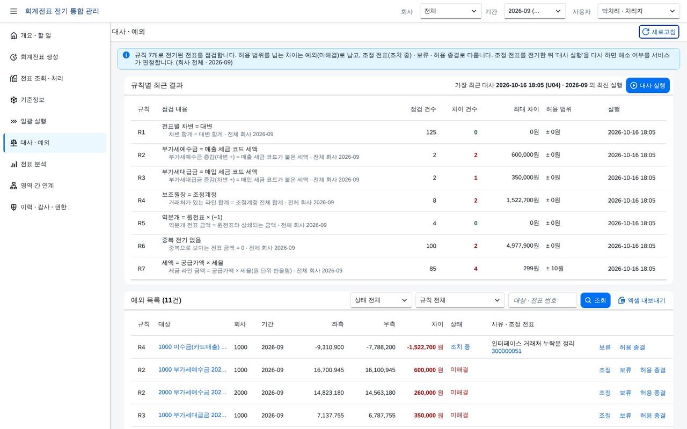Screen dimensions: 687x429
Task: Select rule row R1 전표별 차변 = 대변
Action: click(398, 132)
